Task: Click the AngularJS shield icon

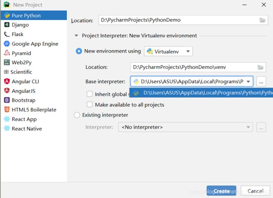Action: [x=7, y=91]
